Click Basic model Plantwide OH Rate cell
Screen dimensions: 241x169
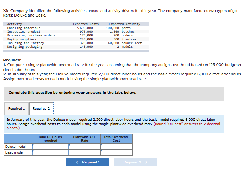[x=85, y=152]
